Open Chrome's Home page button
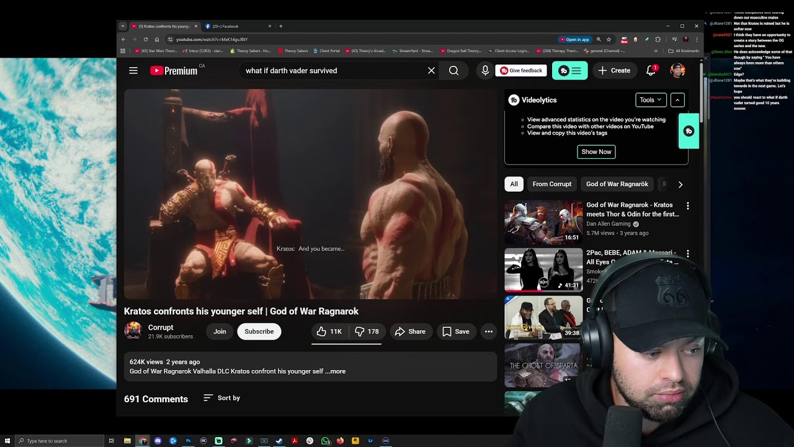 pos(157,40)
